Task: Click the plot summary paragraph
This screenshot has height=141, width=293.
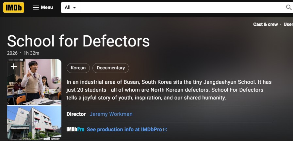Action: tap(169, 90)
